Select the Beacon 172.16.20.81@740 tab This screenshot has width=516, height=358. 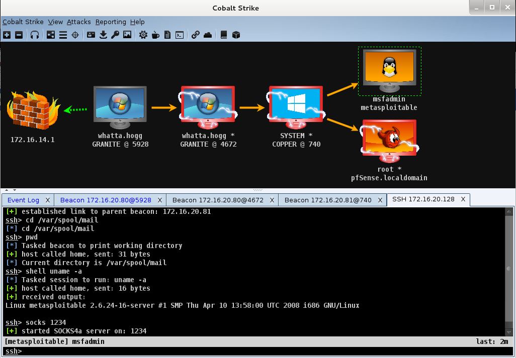[328, 200]
